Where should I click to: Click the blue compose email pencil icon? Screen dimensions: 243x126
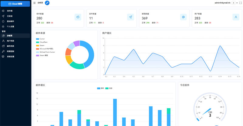tap(47, 3)
